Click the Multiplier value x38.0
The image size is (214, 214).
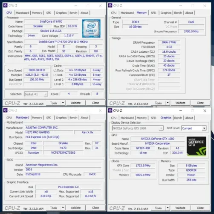pyautogui.click(x=37, y=75)
